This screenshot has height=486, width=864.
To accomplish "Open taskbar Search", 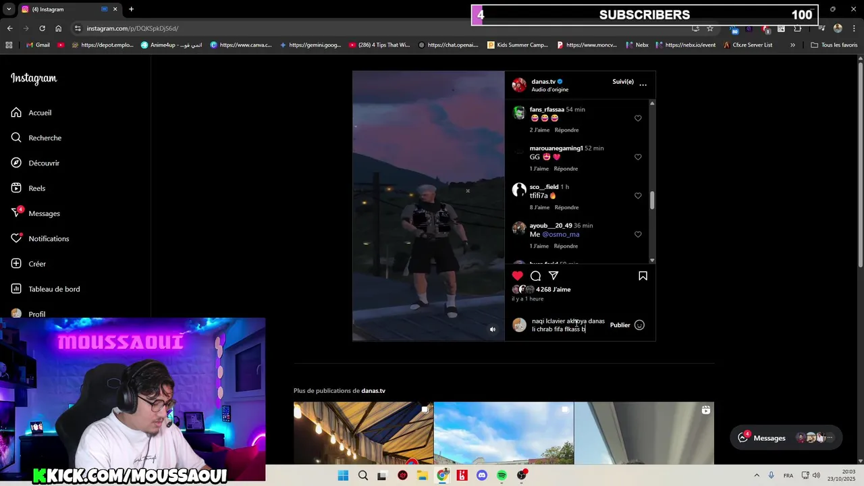I will click(x=363, y=475).
